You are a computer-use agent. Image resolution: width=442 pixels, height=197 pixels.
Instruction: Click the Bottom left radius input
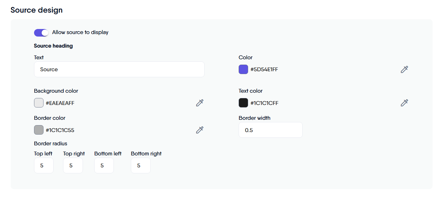(x=104, y=165)
